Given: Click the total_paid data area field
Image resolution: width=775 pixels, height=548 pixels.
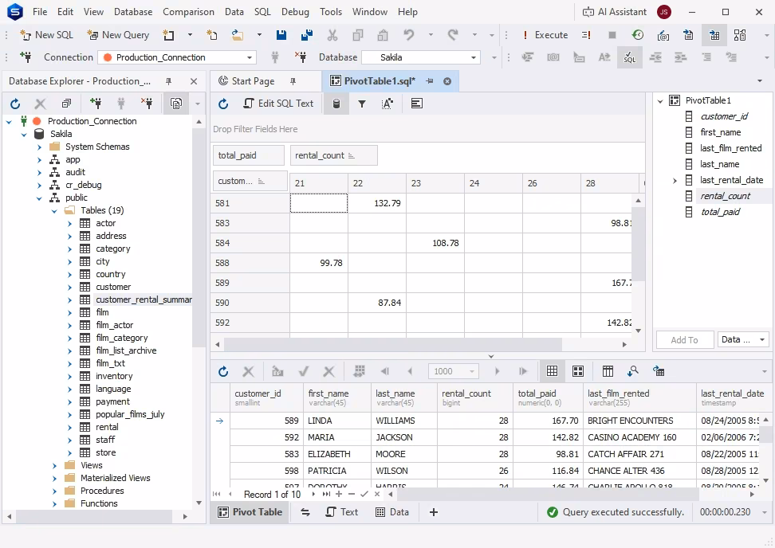Looking at the screenshot, I should (x=249, y=155).
